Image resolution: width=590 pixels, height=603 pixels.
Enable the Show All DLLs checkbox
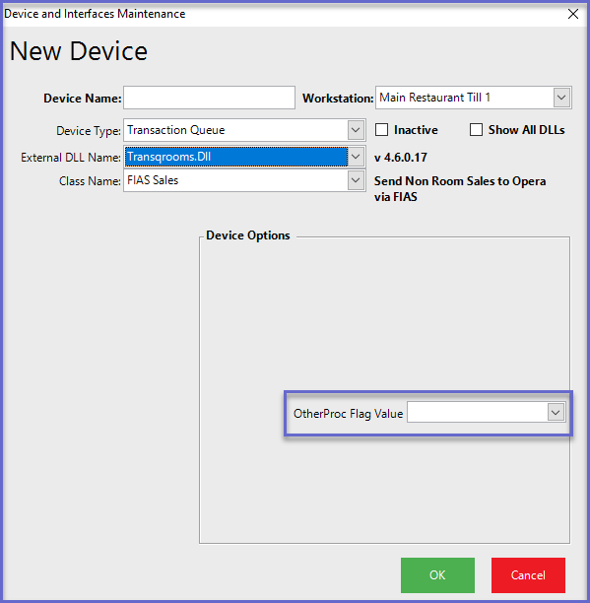pos(476,130)
